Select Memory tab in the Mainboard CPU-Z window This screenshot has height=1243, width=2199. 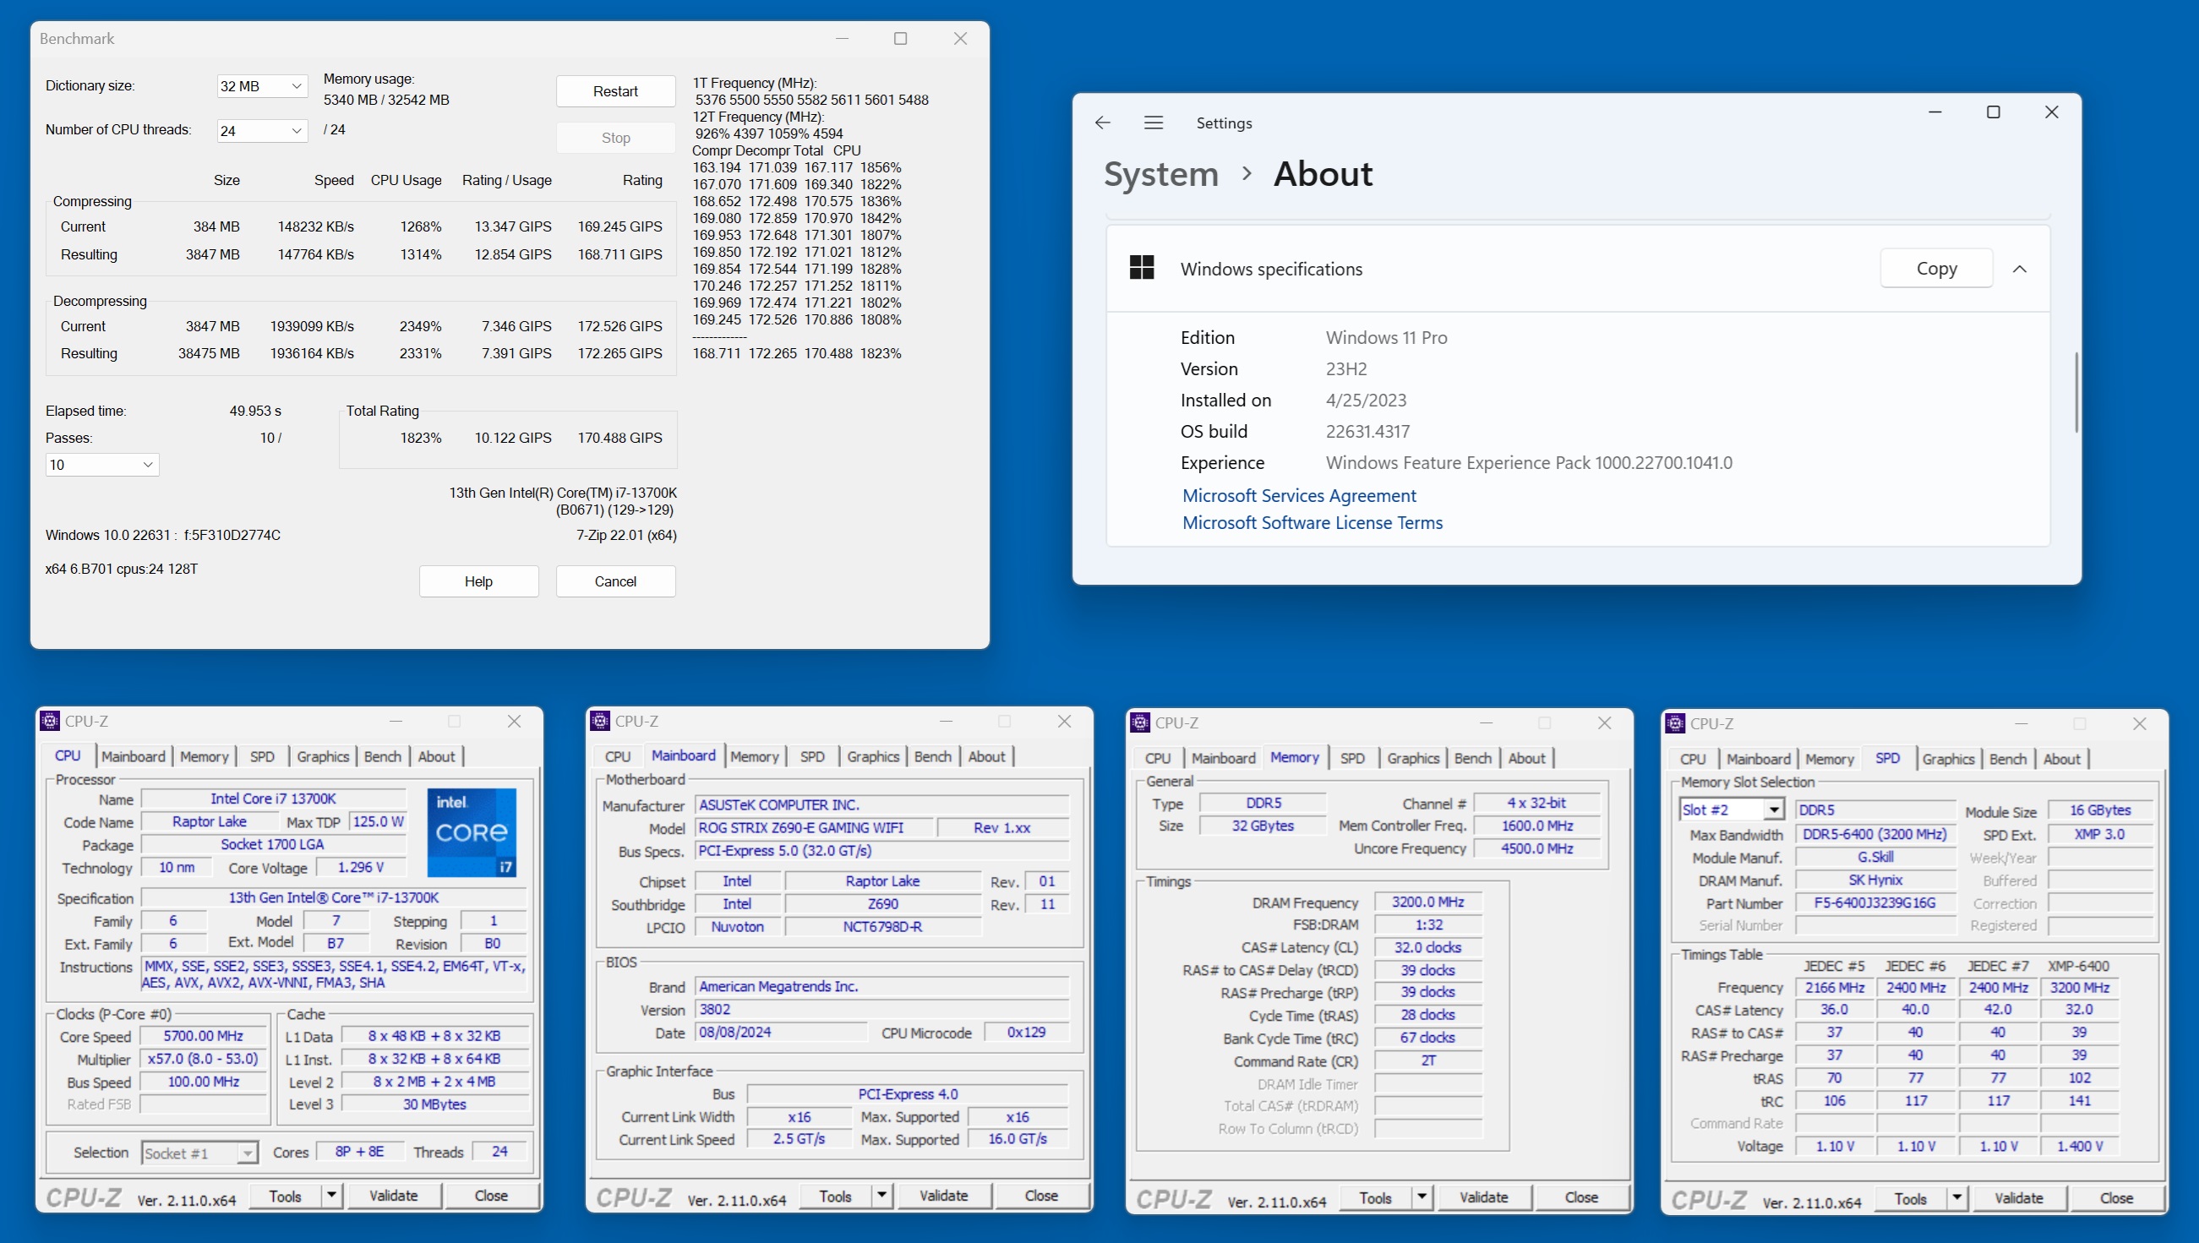[x=755, y=756]
